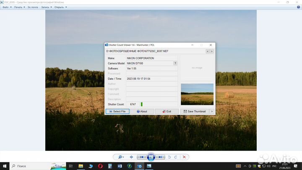Open Opera browser from the taskbar
The height and width of the screenshot is (170, 302).
point(100,166)
